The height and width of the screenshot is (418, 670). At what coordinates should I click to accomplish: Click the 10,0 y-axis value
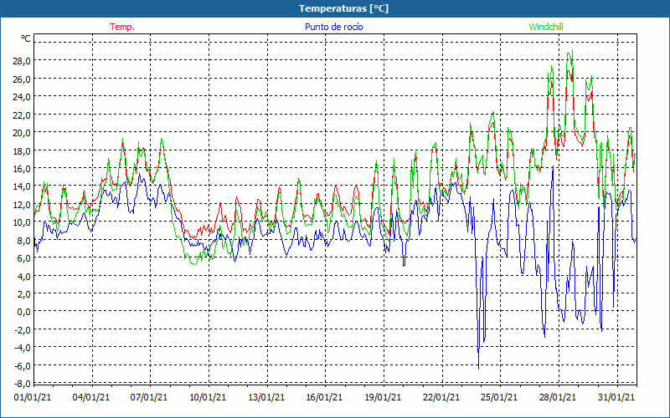[x=22, y=222]
